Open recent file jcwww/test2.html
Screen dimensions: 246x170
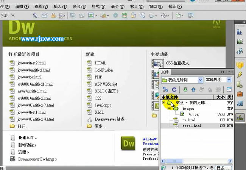point(31,63)
